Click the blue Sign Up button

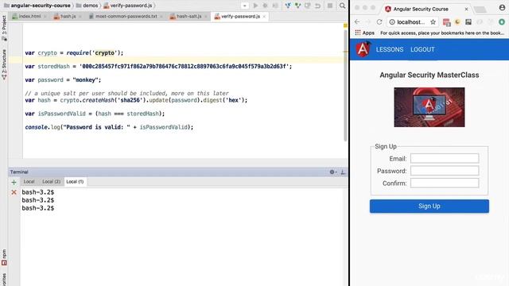pyautogui.click(x=429, y=206)
